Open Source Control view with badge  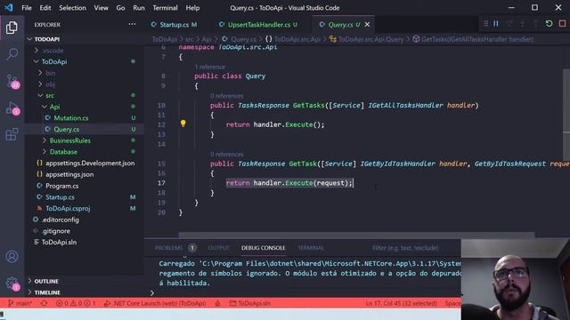point(12,81)
